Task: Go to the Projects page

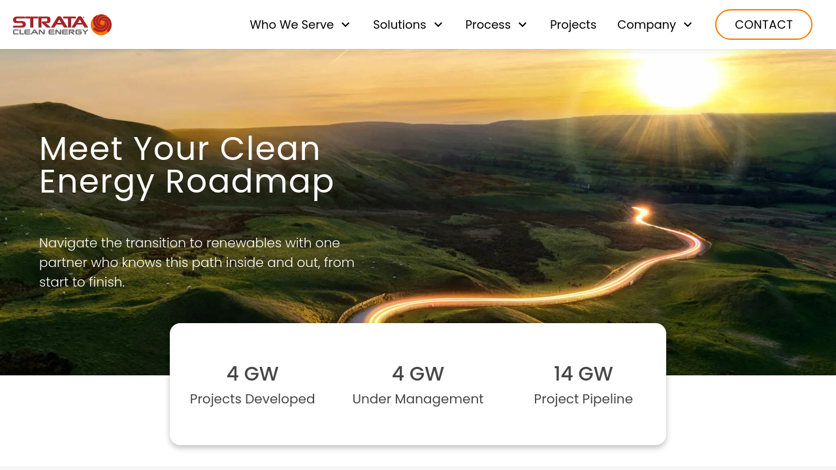Action: pos(573,25)
